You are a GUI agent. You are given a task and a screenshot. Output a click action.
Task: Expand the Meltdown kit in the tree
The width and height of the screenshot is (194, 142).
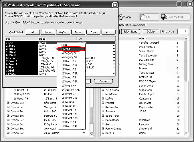point(103,94)
